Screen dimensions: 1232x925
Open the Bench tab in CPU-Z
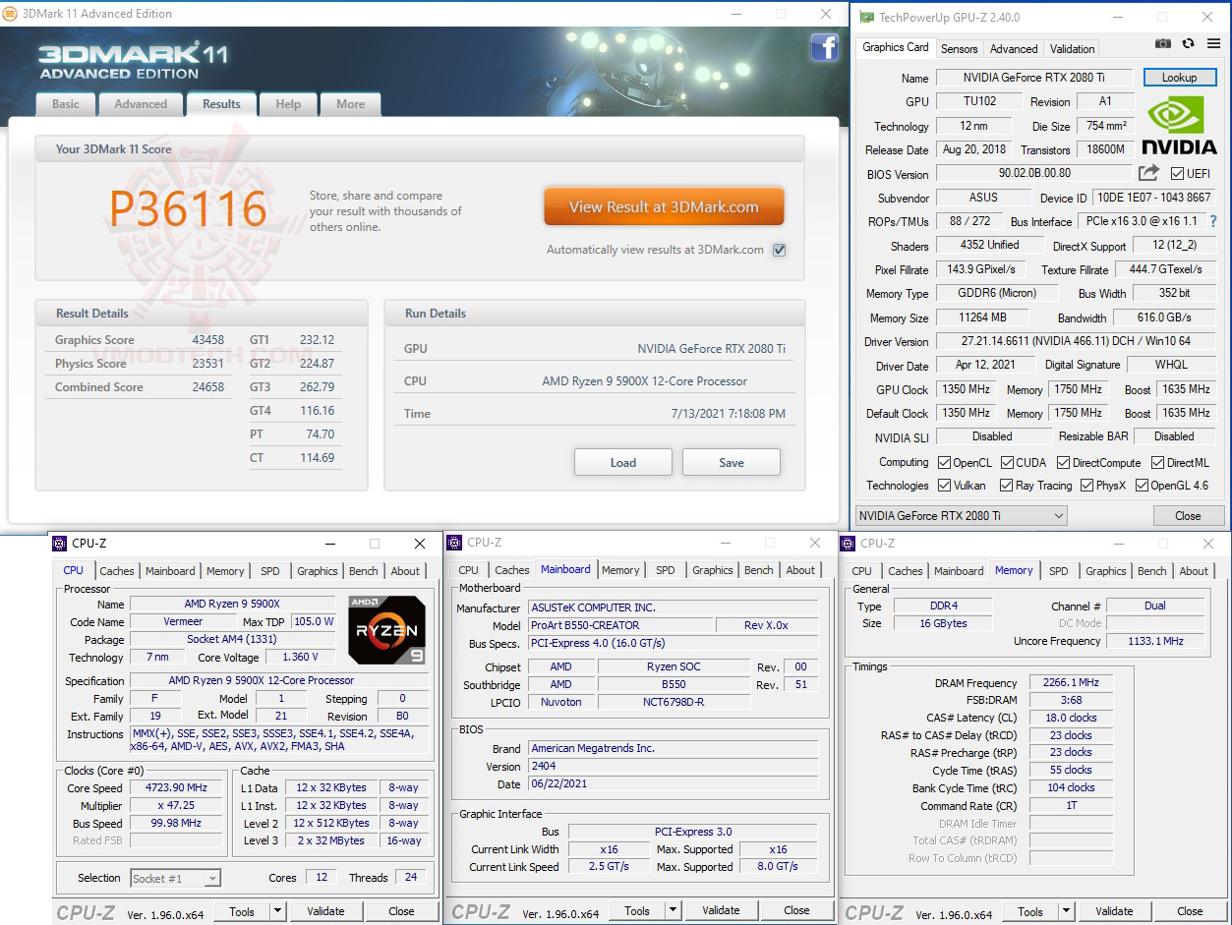pos(363,570)
